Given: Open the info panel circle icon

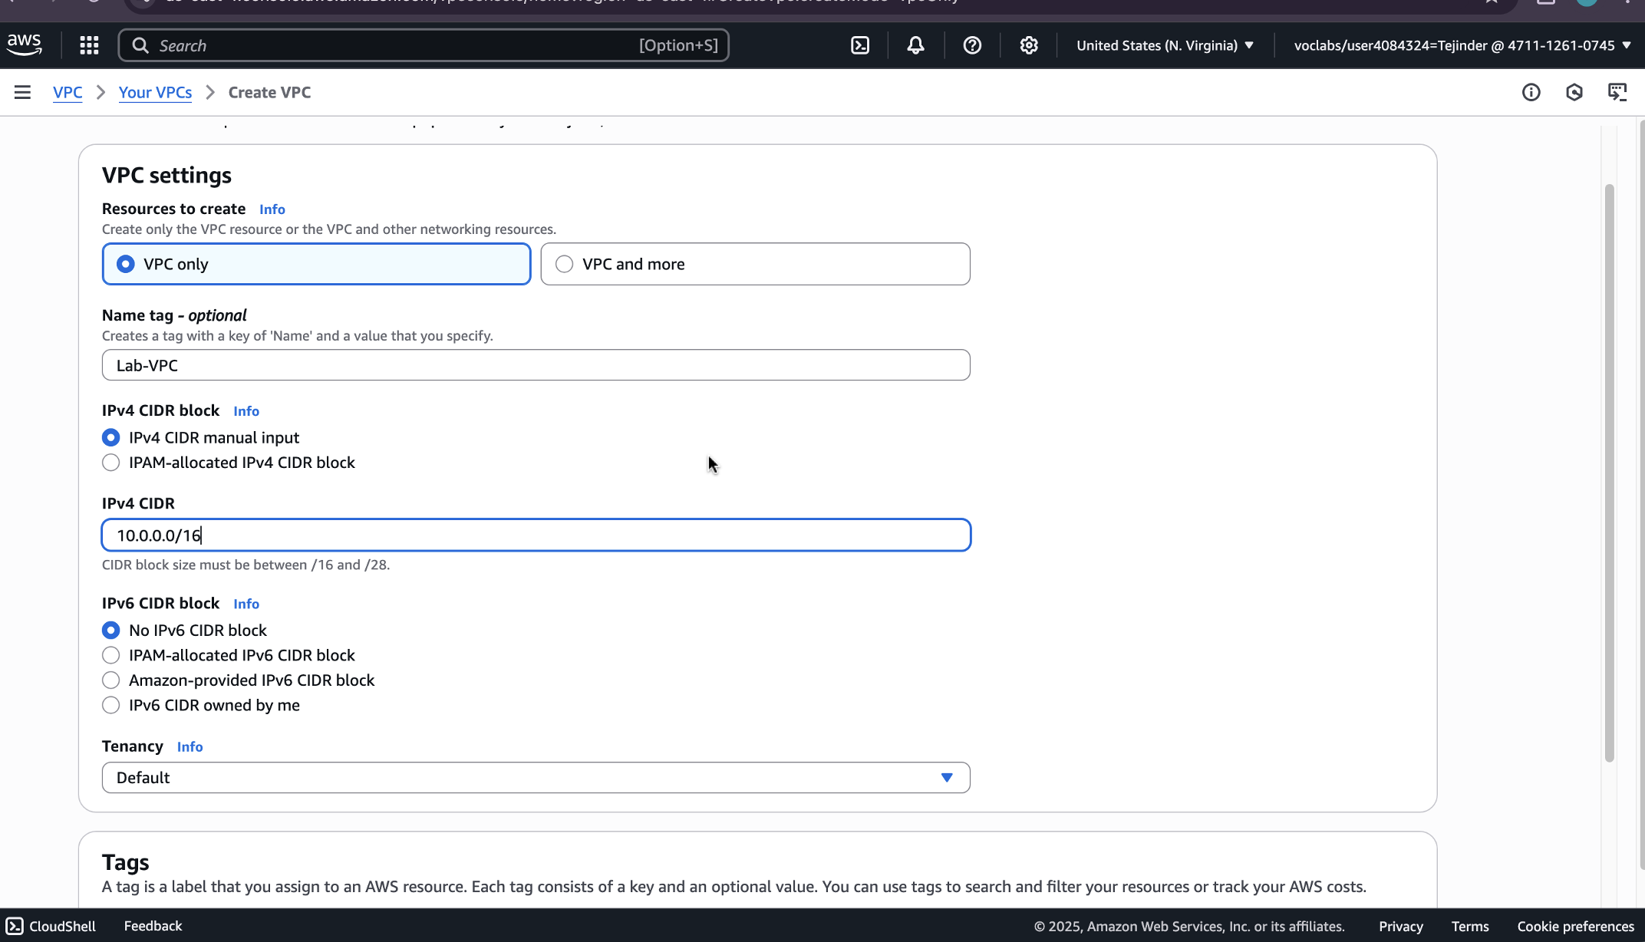Looking at the screenshot, I should click(x=1531, y=93).
